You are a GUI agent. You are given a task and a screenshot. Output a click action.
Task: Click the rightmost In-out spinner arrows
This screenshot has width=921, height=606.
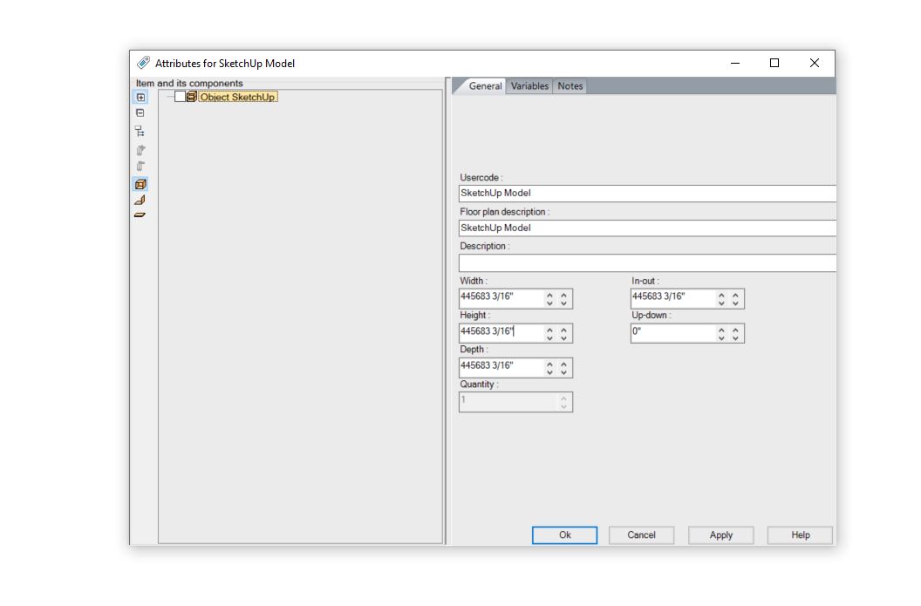click(x=735, y=299)
